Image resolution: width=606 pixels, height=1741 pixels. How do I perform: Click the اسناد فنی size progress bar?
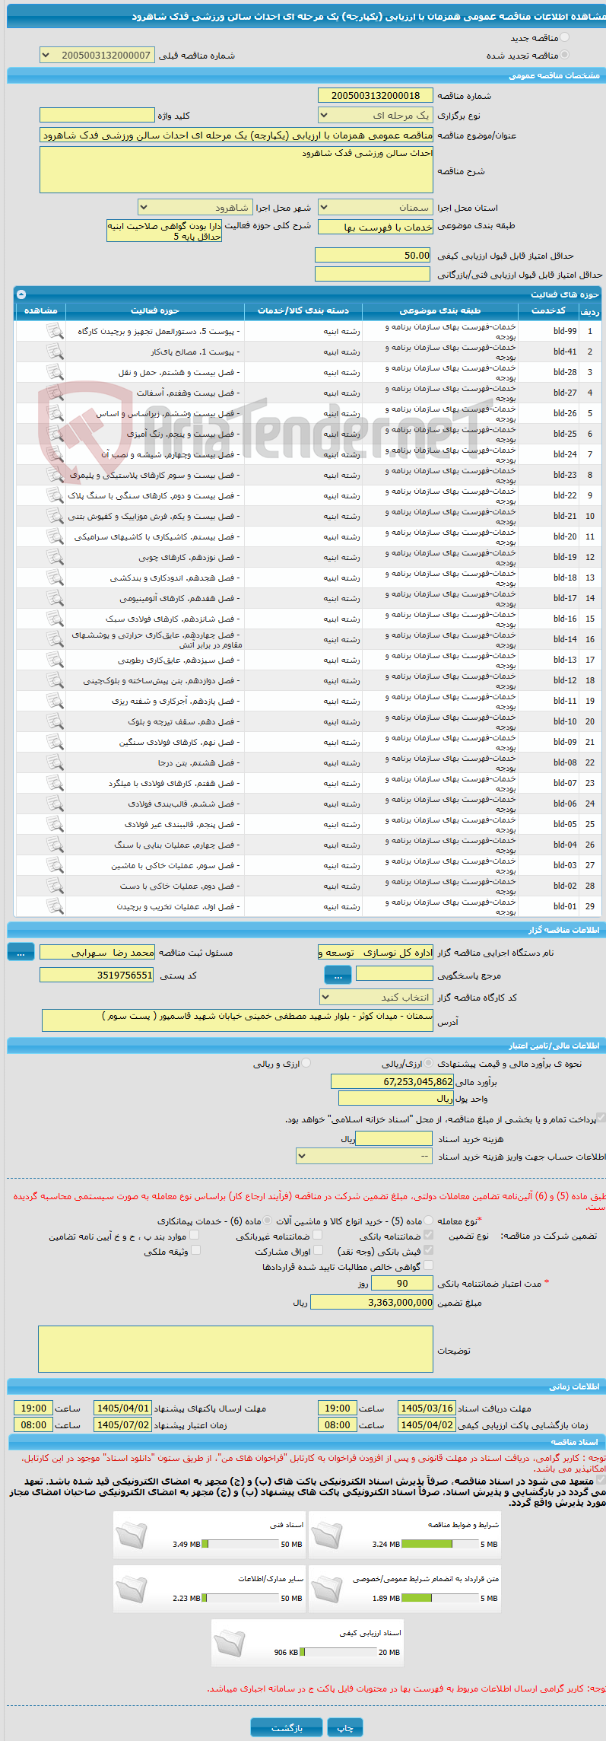pyautogui.click(x=241, y=1544)
